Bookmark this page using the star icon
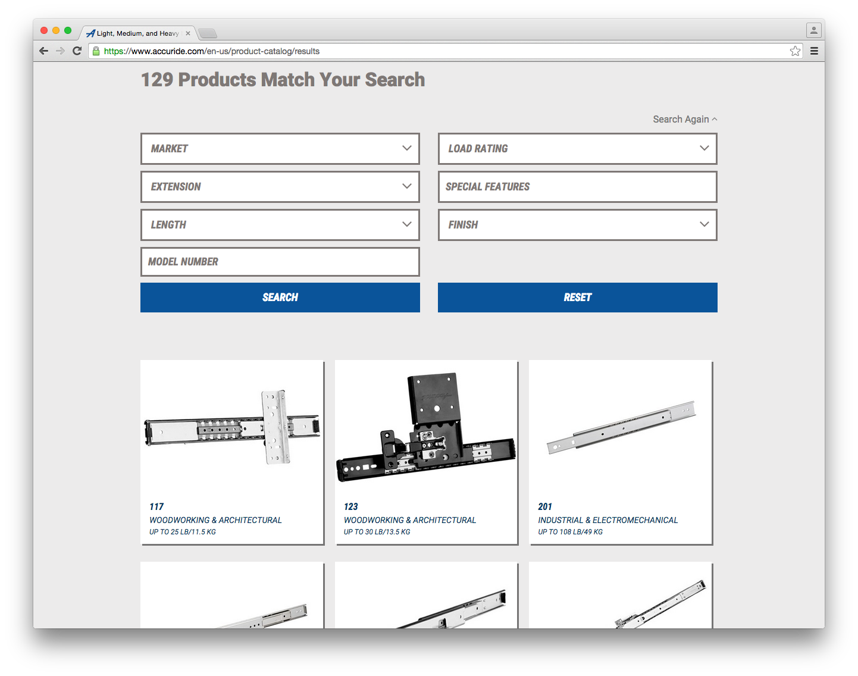The width and height of the screenshot is (858, 676). click(795, 51)
